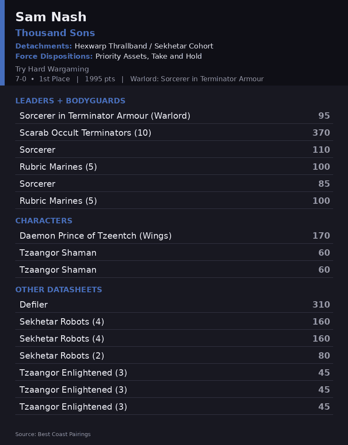Viewport: 348px width, 445px height.
Task: Select the Sekhetar Robots (2) row
Action: click(174, 356)
